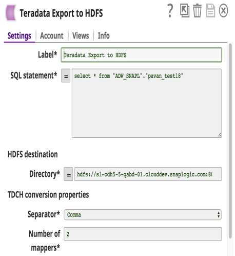Open the Separator dropdown showing Comma
235x256 pixels.
click(143, 214)
